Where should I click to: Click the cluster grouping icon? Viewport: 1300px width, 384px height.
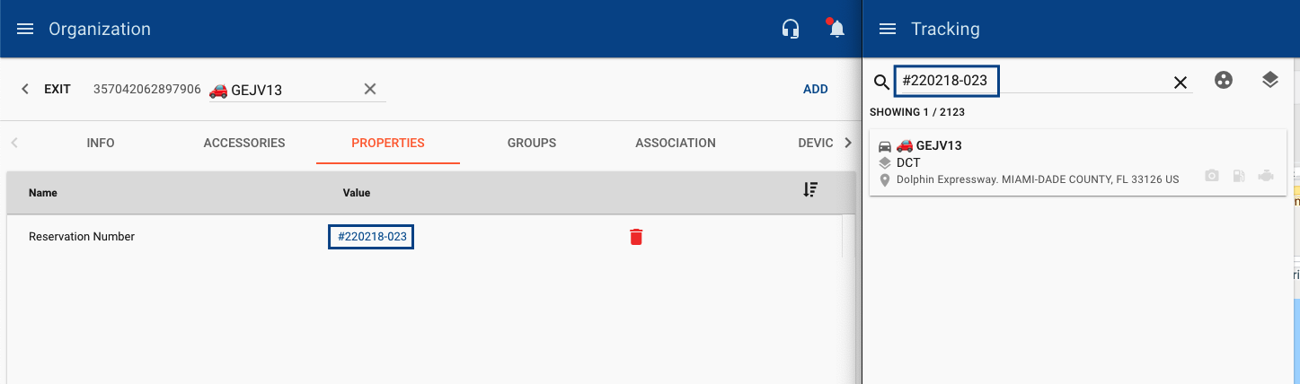pos(1223,81)
